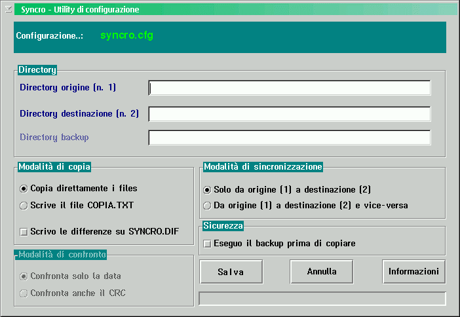460x317 pixels.
Task: Click the syncro.cfg configuration file name
Action: pos(126,35)
